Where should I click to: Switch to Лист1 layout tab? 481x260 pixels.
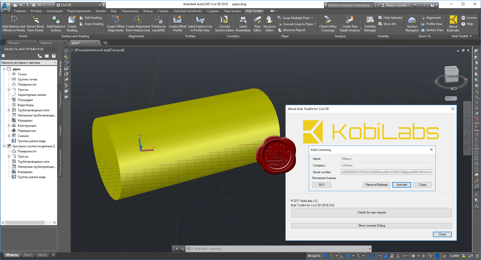(28, 255)
